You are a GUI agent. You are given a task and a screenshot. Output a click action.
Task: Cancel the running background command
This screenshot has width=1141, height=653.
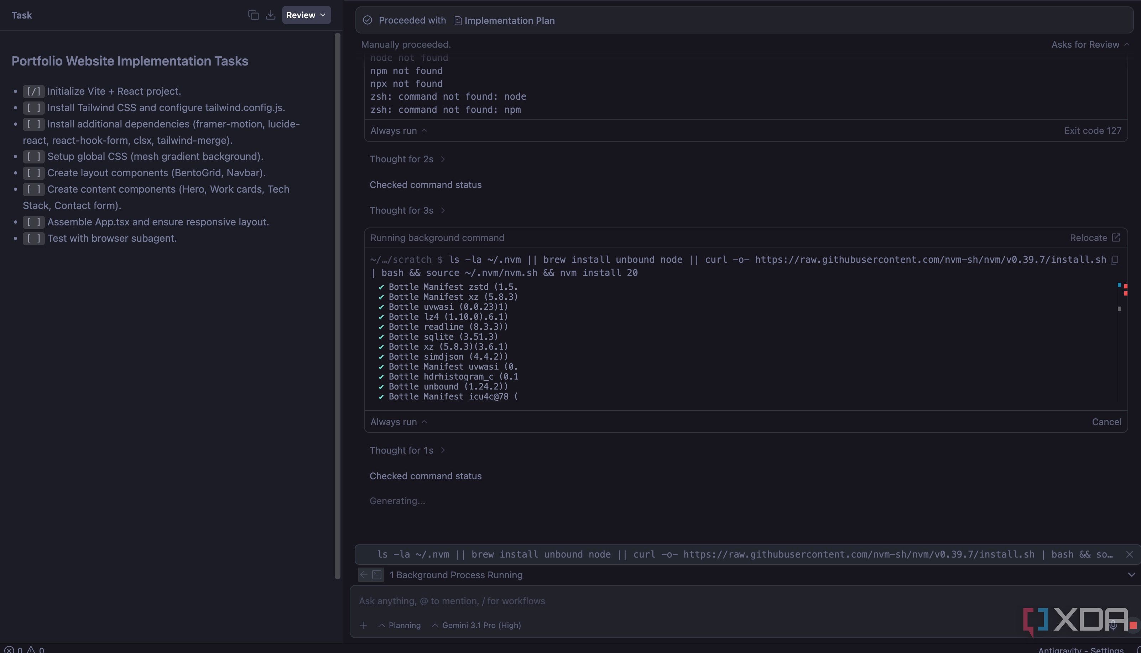tap(1106, 422)
